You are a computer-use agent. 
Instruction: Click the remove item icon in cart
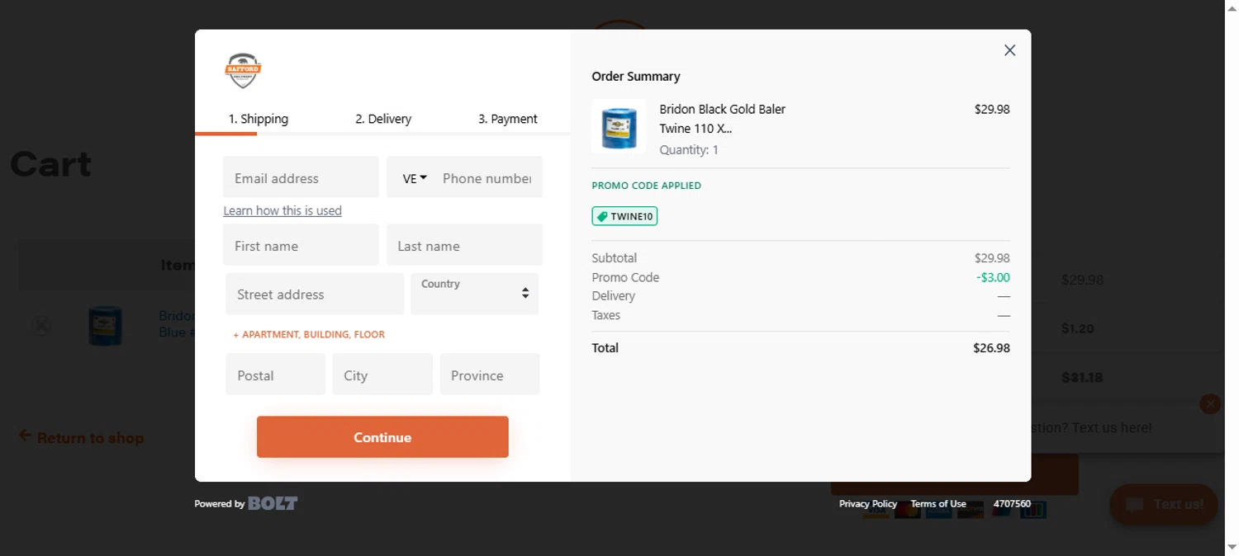point(40,326)
